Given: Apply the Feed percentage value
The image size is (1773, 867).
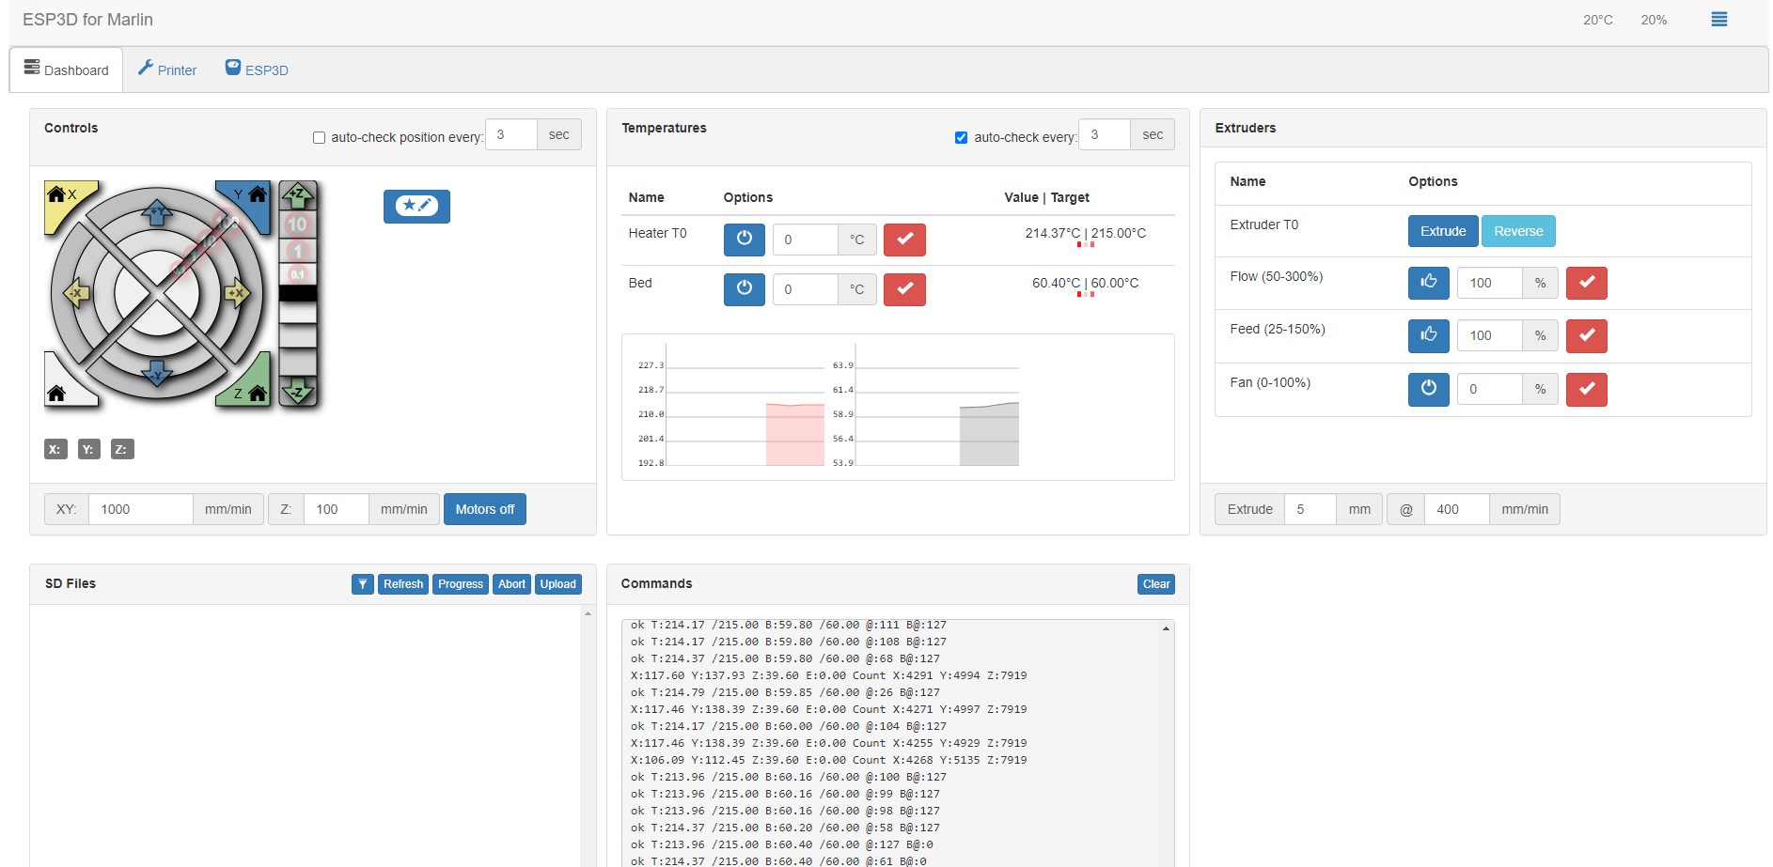Looking at the screenshot, I should coord(1587,335).
